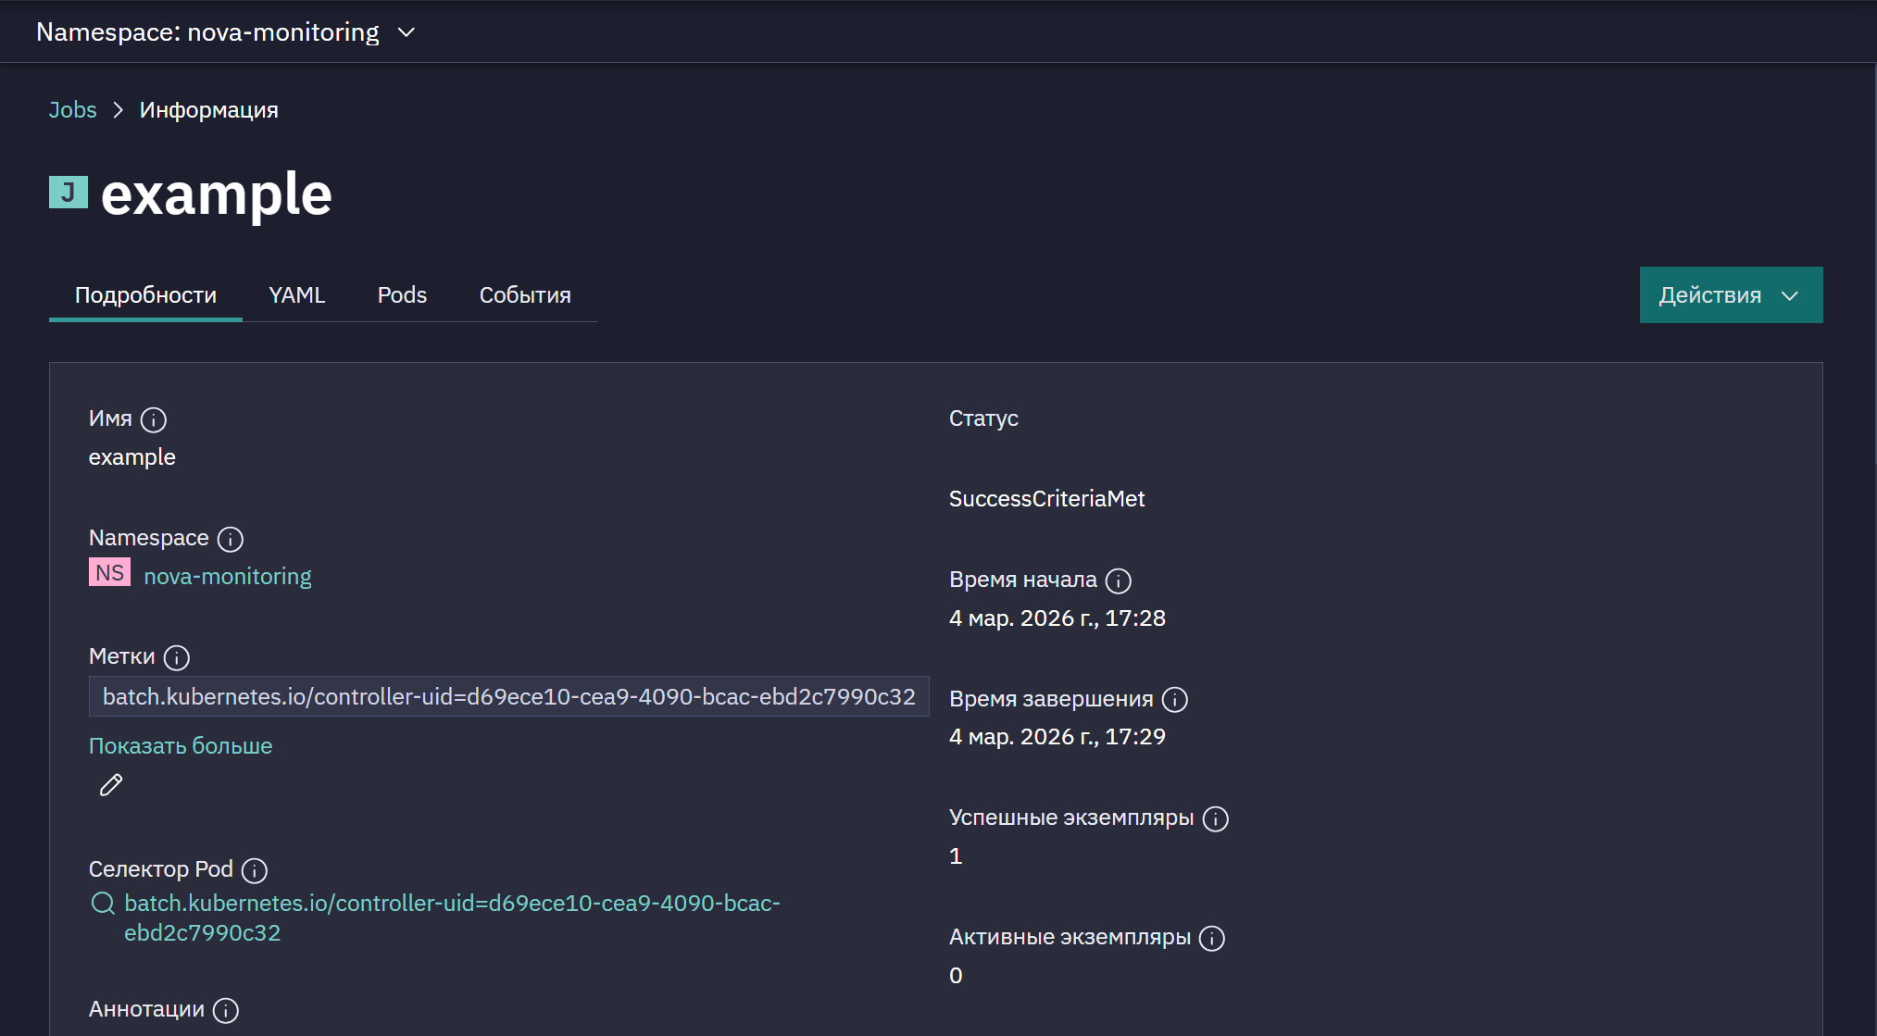
Task: Click the info icon next to Время завершения
Action: click(1175, 699)
